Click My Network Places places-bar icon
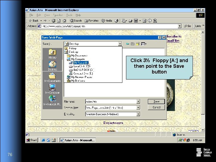216x162 pixels. click(x=52, y=101)
